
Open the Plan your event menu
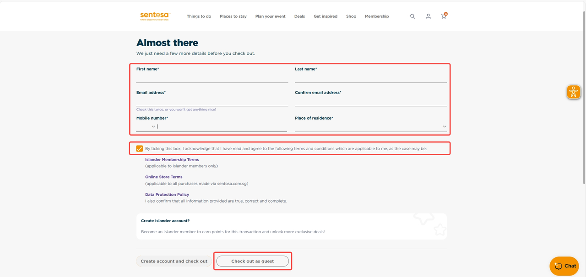point(270,16)
